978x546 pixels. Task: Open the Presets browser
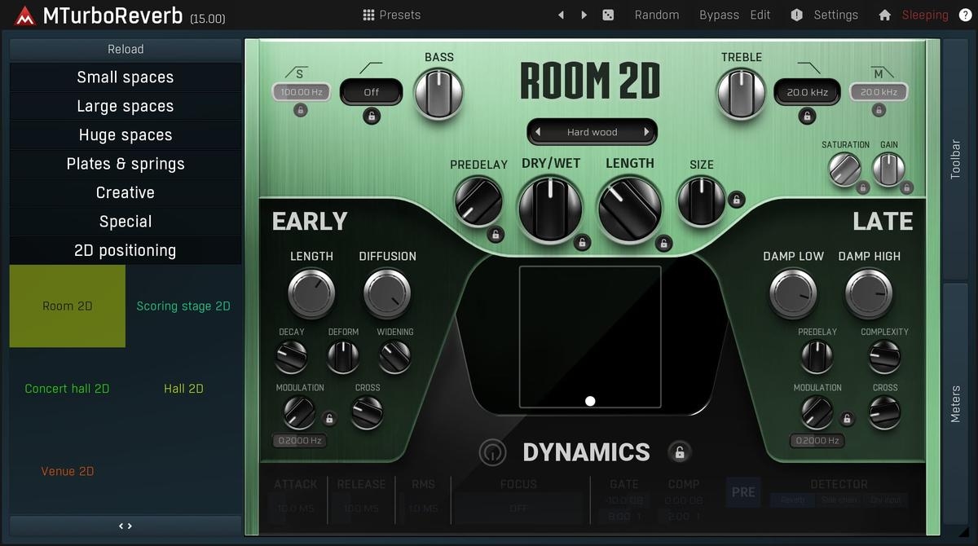[x=391, y=15]
